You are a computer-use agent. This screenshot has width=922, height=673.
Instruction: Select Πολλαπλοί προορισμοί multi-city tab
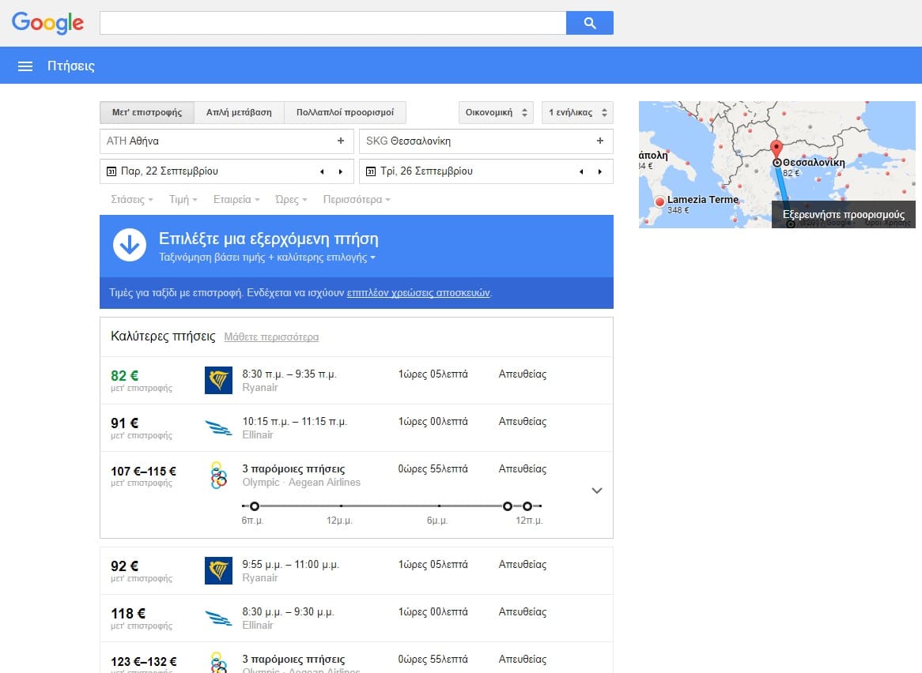tap(346, 113)
